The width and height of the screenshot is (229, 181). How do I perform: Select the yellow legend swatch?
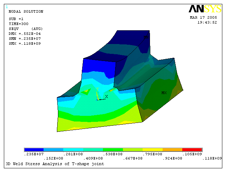pyautogui.click(x=152, y=150)
